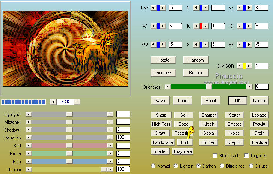The image size is (273, 174).
Task: Enable the Blend Last checkbox
Action: point(215,156)
